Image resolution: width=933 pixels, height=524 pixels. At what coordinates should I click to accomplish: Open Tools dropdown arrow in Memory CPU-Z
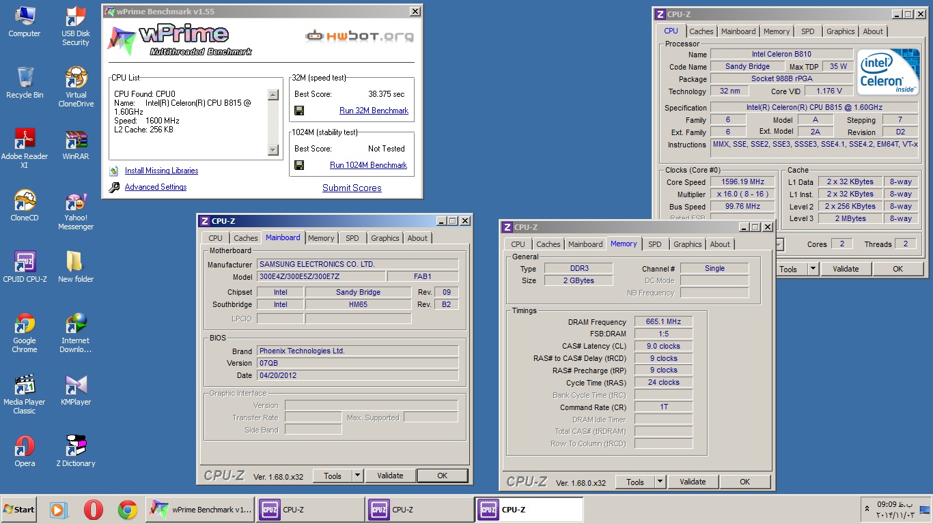click(660, 482)
